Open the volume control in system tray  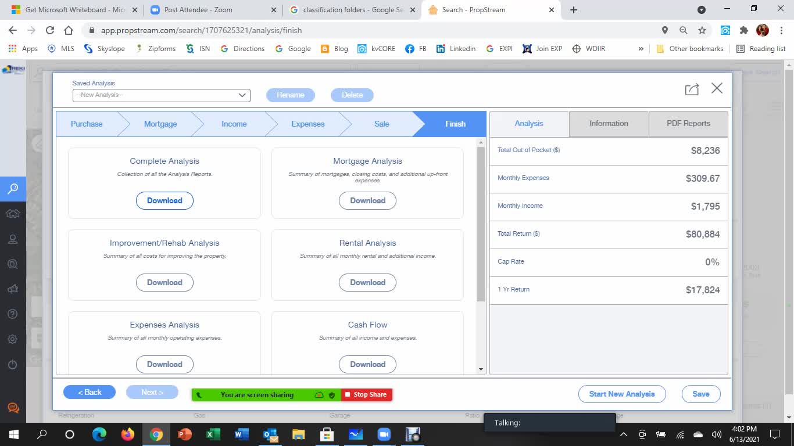716,434
